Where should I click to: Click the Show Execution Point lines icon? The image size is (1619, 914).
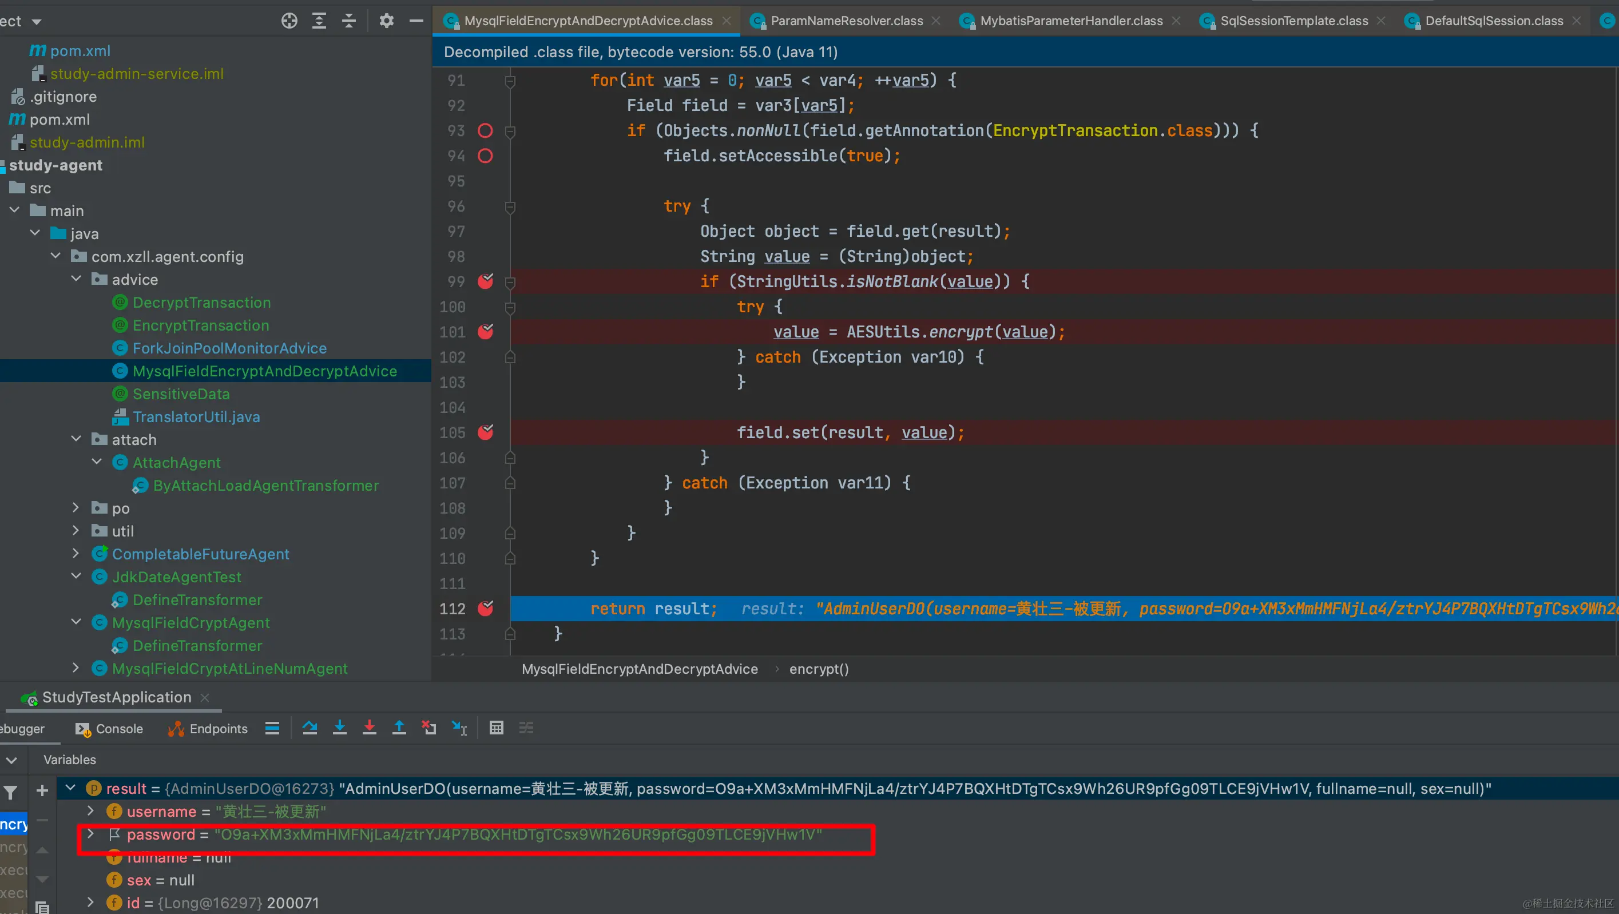(272, 728)
